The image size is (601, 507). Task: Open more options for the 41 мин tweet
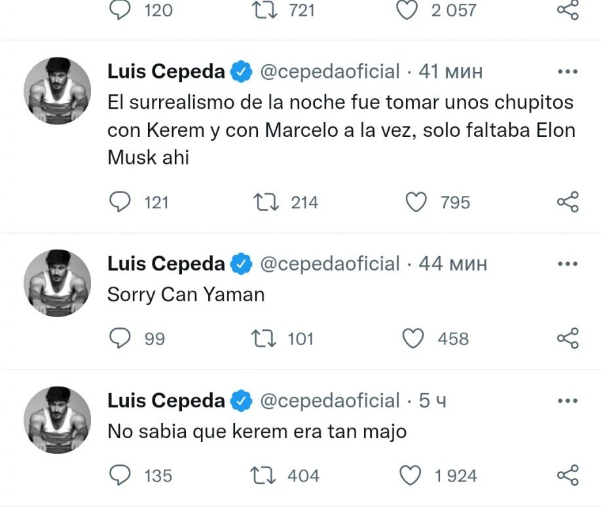tap(567, 71)
